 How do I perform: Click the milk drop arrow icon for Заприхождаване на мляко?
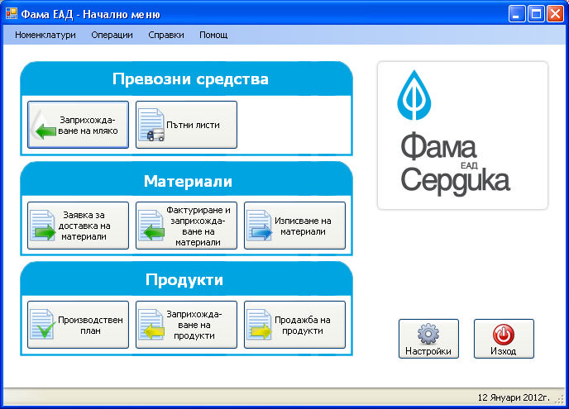click(x=44, y=126)
